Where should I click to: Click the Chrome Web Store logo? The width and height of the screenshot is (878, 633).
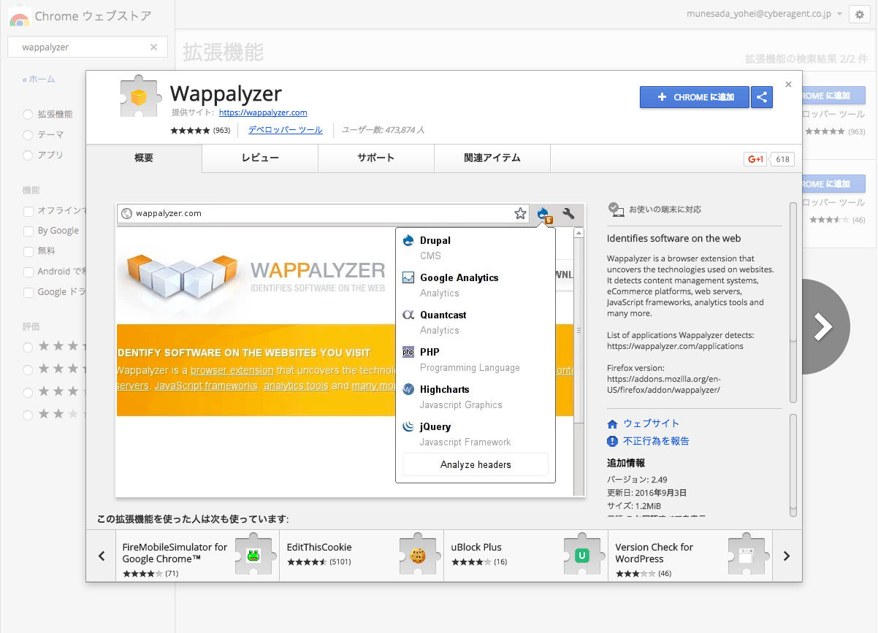pos(19,17)
